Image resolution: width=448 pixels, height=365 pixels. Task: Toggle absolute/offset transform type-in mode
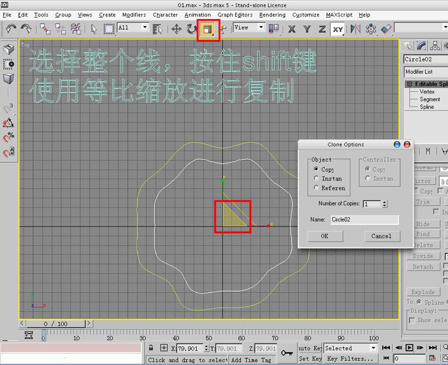coord(164,348)
